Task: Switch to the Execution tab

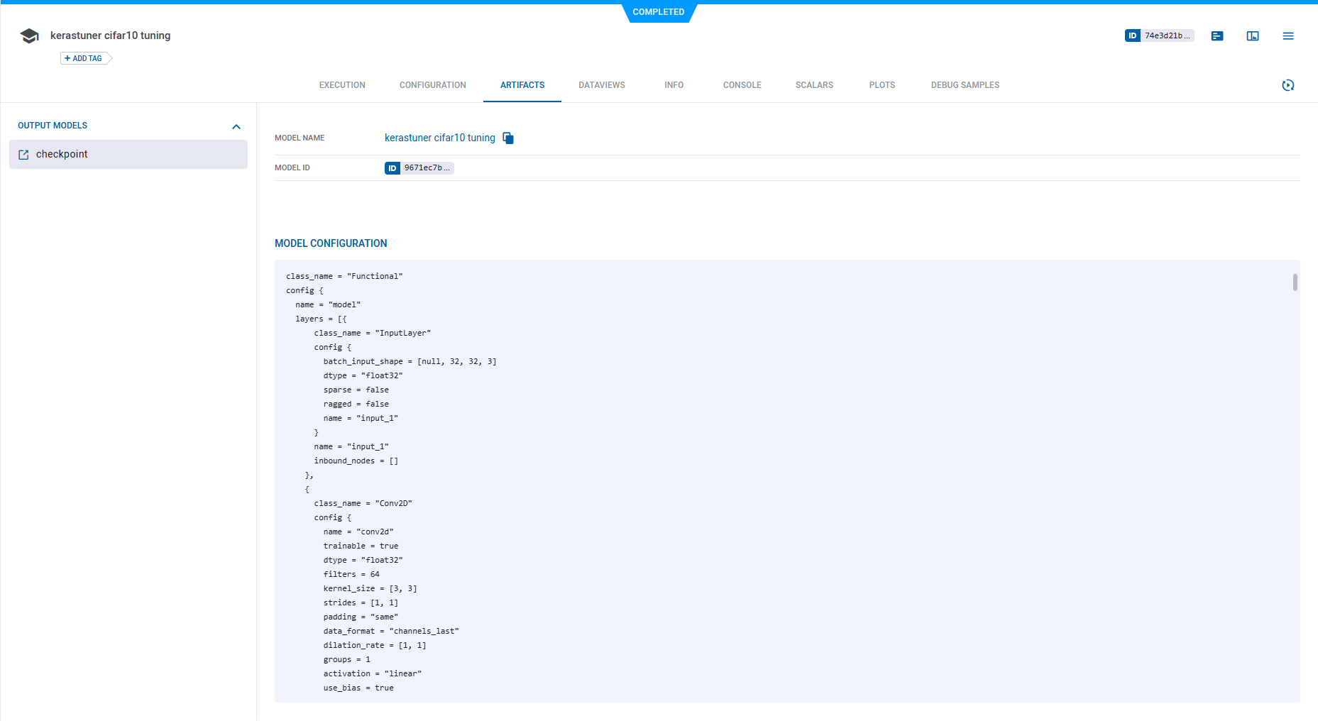Action: [x=342, y=85]
